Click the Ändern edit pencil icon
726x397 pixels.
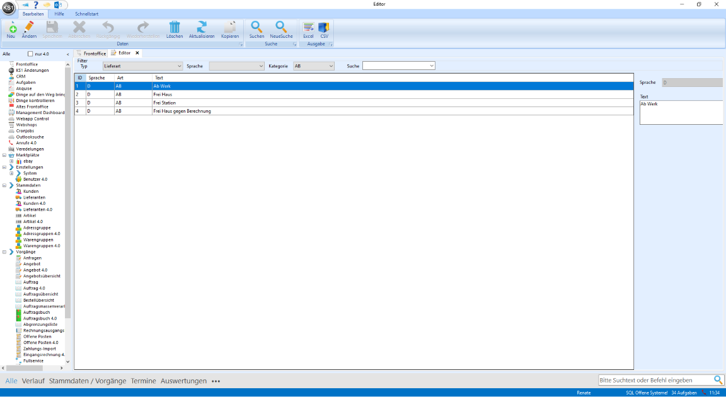[x=29, y=27]
